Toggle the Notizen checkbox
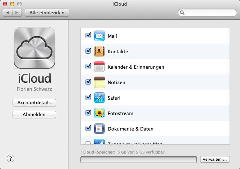The image size is (240, 169). [x=88, y=82]
